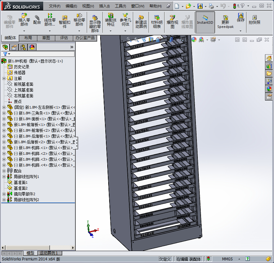
Task: Expand 新1.8M-三角条<1> component node
Action: pos(4,113)
